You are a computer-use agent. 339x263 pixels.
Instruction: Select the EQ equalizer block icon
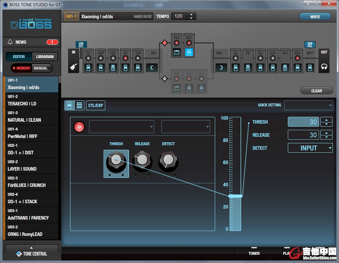point(236,68)
